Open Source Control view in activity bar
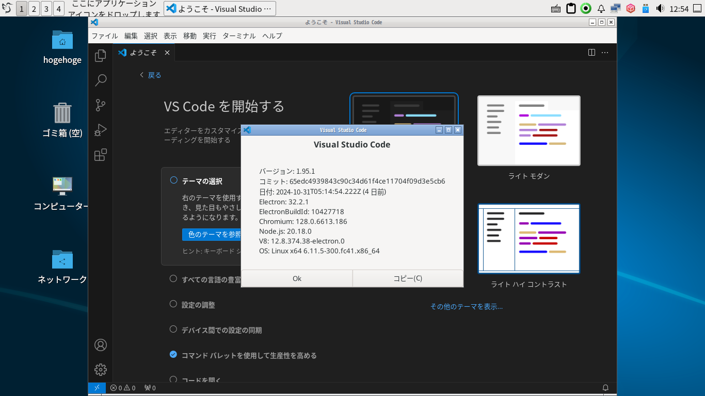Viewport: 705px width, 396px height. (101, 105)
